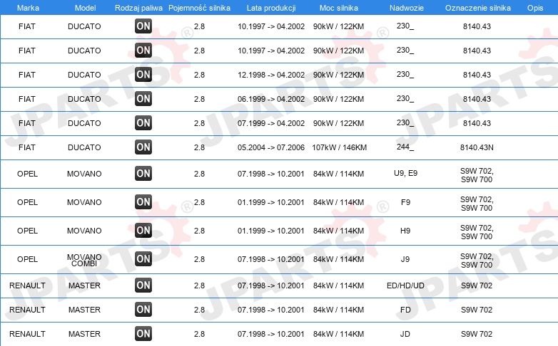Click DUCATO in the 12.1998 row
558x346 pixels.
pos(84,75)
